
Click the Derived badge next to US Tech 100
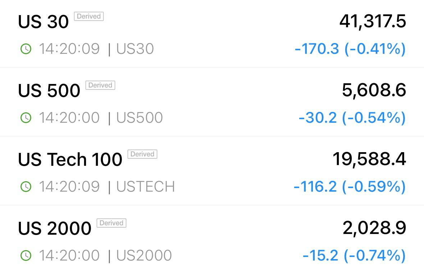142,154
